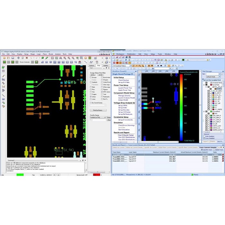Uncheck the Clines checkbox in Find filter
The image size is (225, 225).
point(91,97)
